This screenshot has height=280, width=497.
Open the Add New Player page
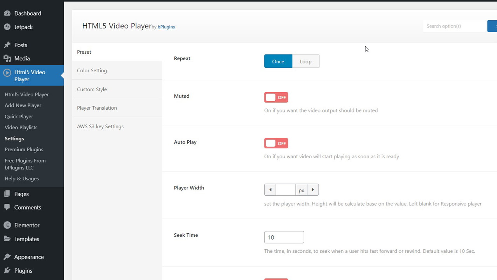pyautogui.click(x=23, y=105)
